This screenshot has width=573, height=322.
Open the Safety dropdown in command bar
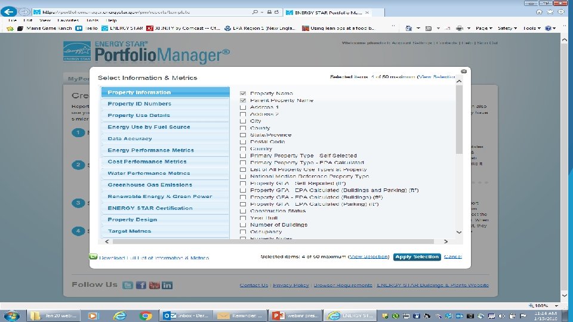pyautogui.click(x=507, y=28)
